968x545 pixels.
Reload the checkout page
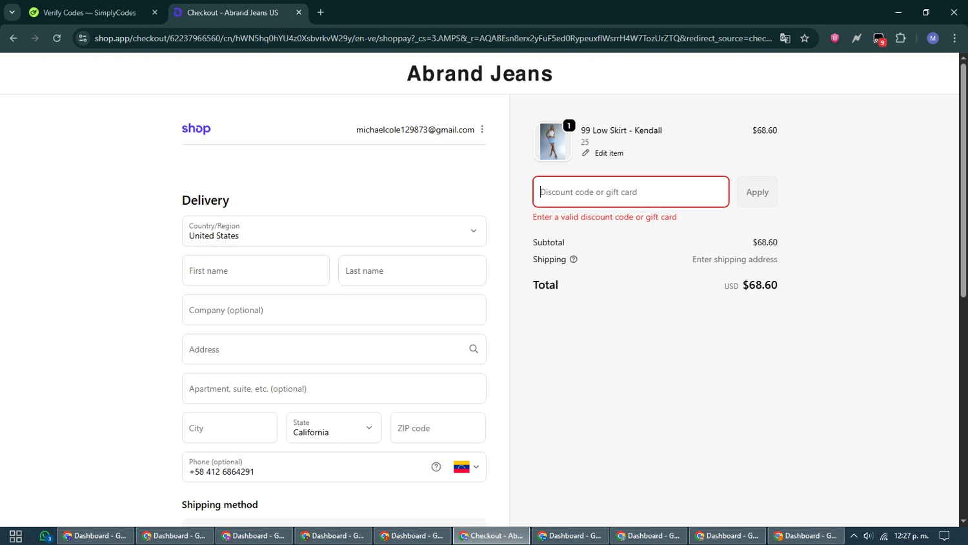tap(57, 38)
